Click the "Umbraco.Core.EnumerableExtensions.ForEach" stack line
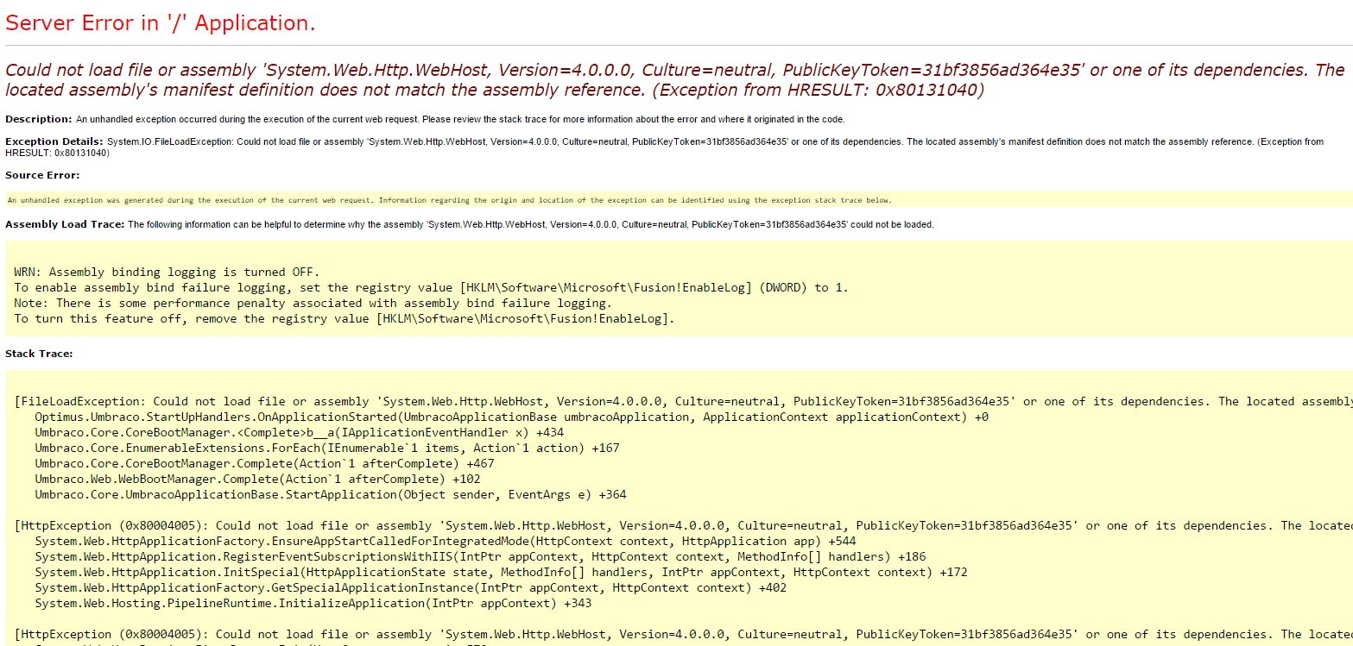This screenshot has height=646, width=1353. pyautogui.click(x=327, y=448)
